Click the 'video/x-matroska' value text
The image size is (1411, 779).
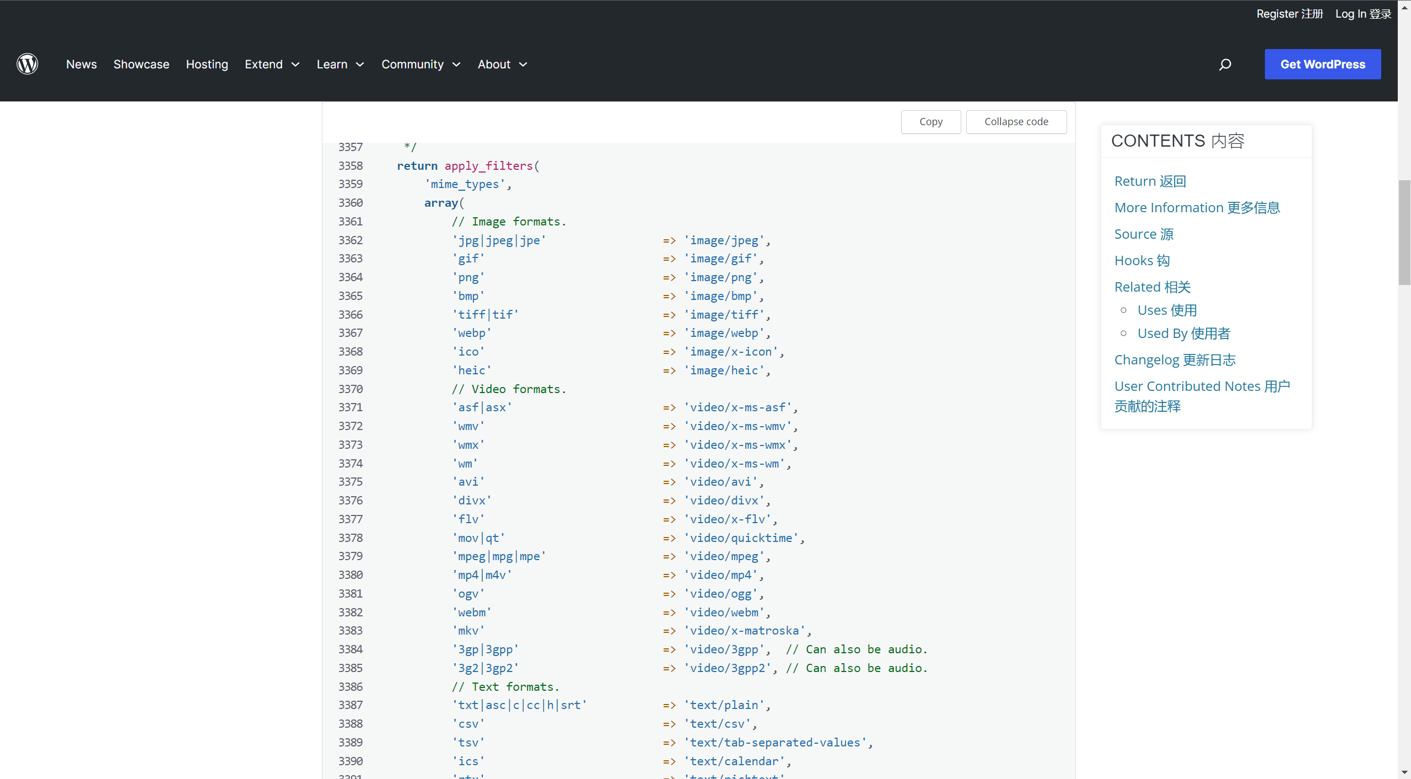point(745,631)
